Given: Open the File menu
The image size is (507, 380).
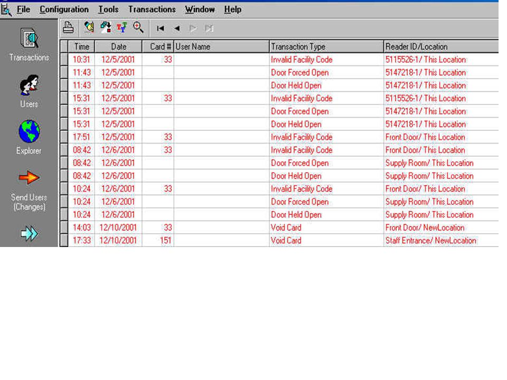Looking at the screenshot, I should click(x=23, y=9).
